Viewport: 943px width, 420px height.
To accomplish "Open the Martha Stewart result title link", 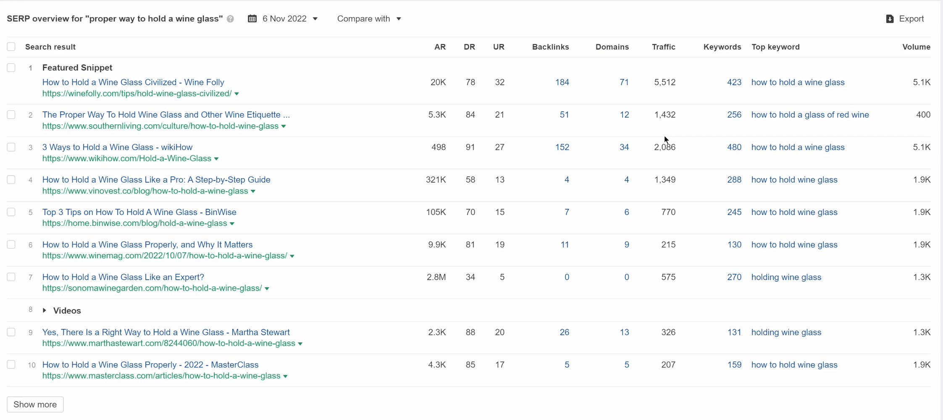I will [166, 332].
